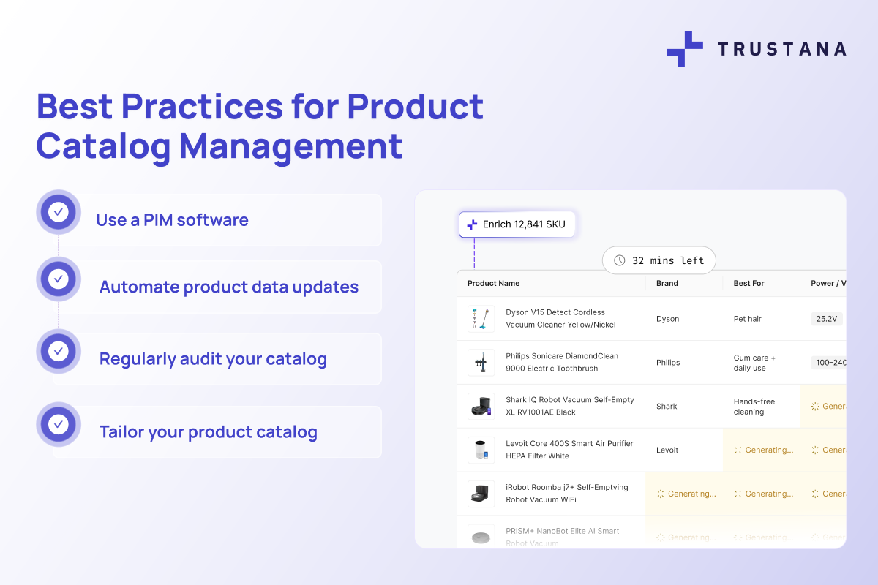Click the Best Practices for Product Catalog Management heading
This screenshot has height=585, width=878.
[x=260, y=126]
